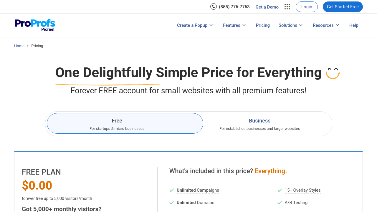Expand the Features menu chevron
This screenshot has height=212, width=377.
[x=244, y=25]
